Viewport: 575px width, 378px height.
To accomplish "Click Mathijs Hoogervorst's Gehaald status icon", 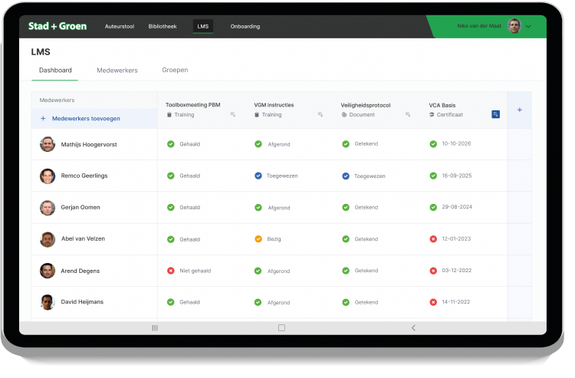I will pyautogui.click(x=170, y=144).
